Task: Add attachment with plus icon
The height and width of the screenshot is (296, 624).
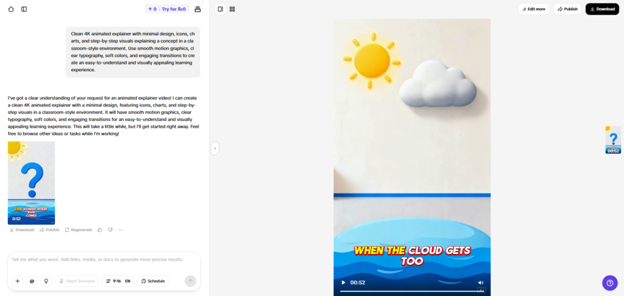Action: click(18, 281)
